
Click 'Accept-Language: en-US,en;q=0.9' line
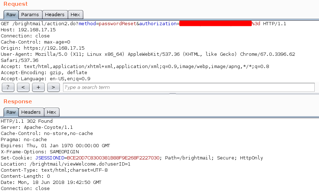[45, 78]
